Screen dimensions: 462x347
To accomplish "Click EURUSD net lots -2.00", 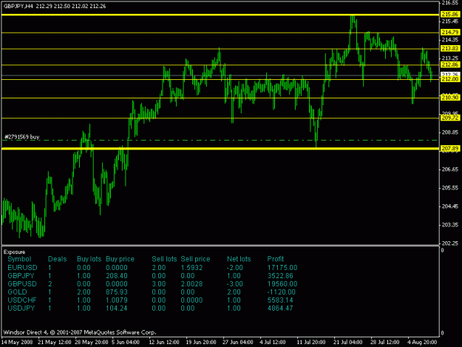I will pyautogui.click(x=235, y=268).
